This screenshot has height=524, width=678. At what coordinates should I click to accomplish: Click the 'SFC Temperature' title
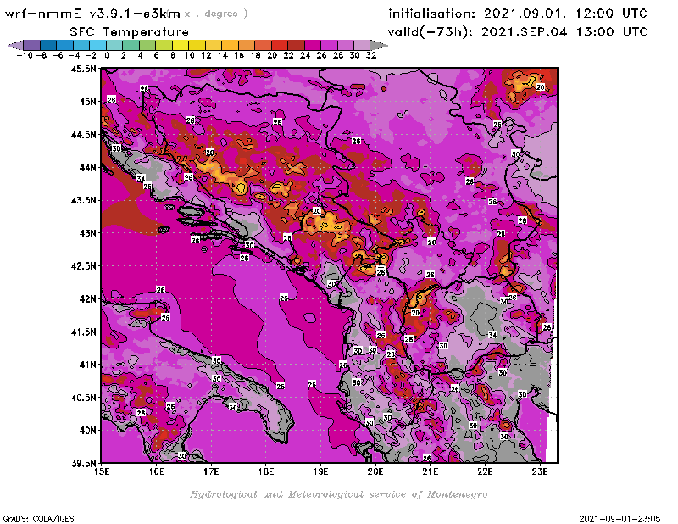[x=130, y=32]
